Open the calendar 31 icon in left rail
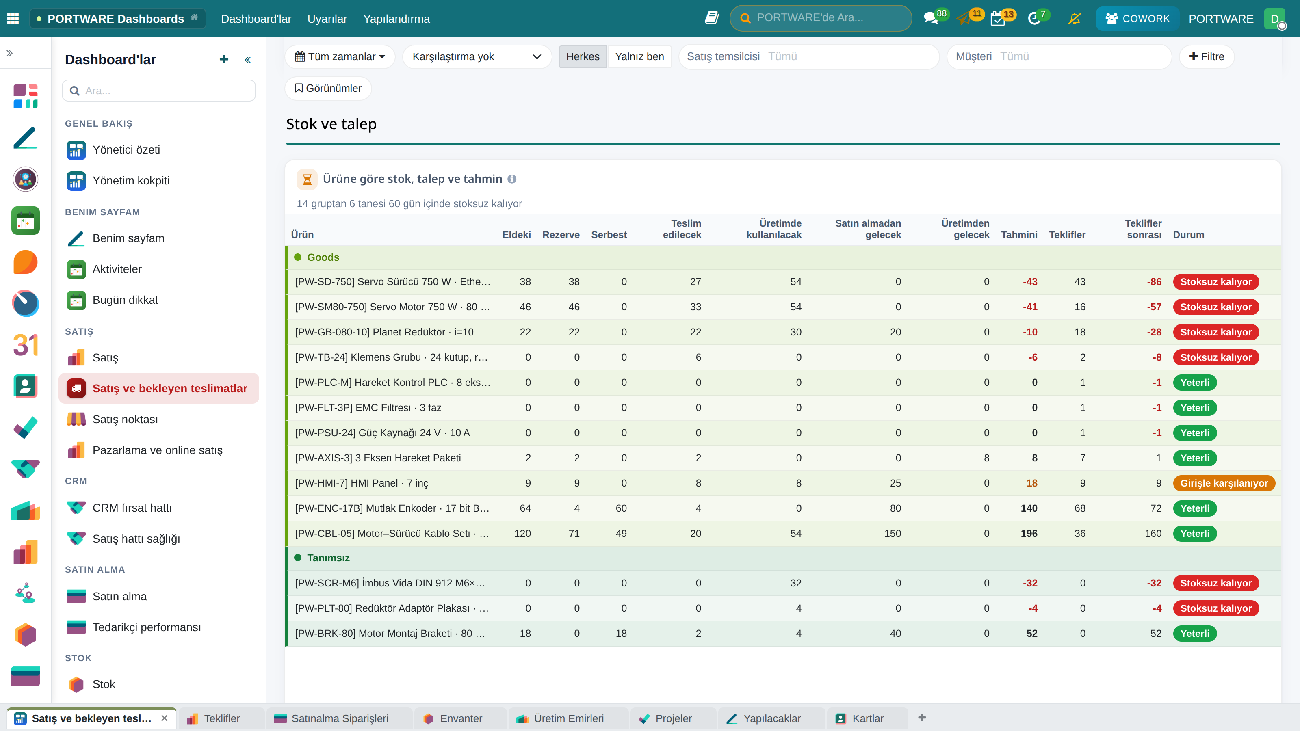 click(25, 345)
